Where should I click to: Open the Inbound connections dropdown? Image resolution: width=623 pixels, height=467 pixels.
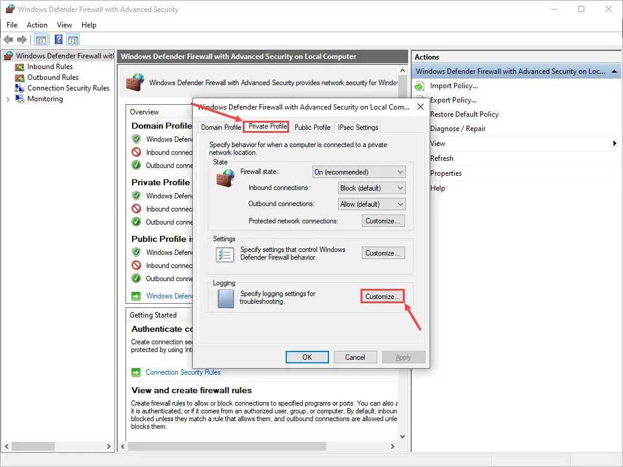[371, 188]
